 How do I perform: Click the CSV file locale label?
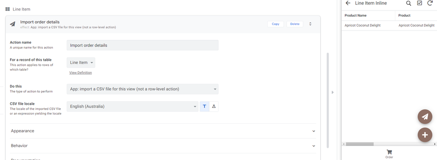[22, 104]
